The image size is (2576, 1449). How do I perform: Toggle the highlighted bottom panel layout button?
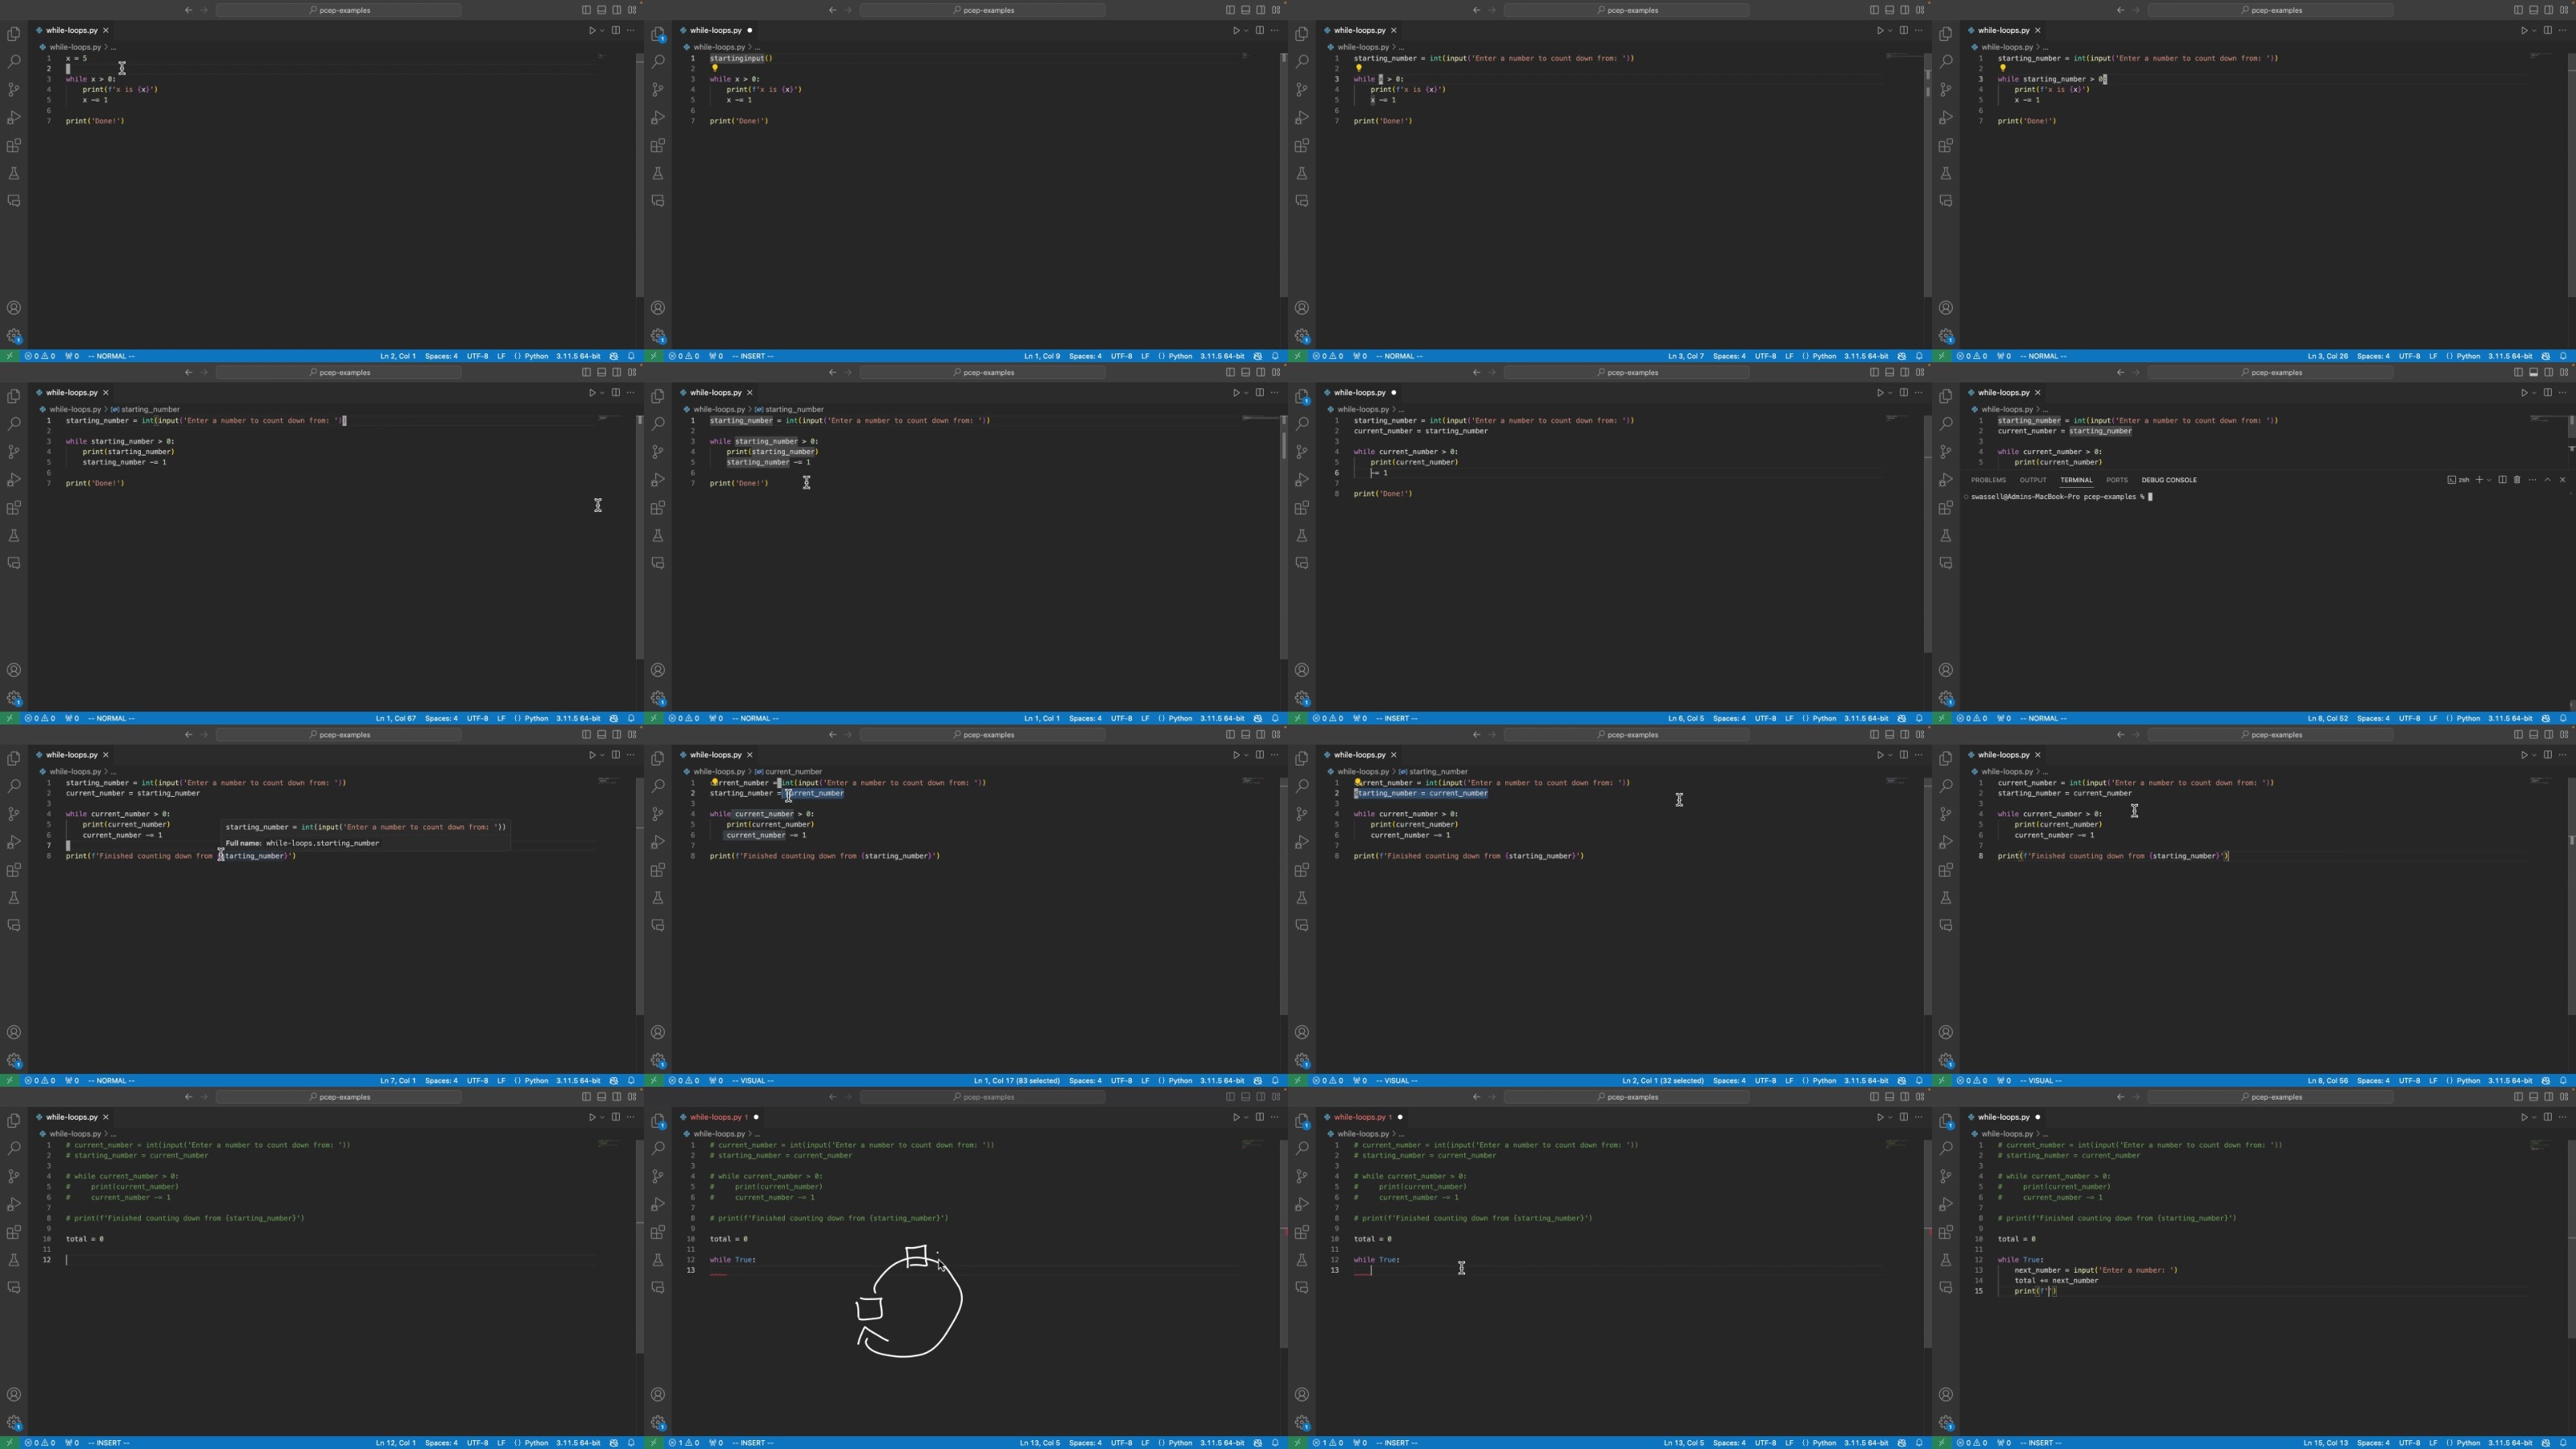click(x=2534, y=372)
